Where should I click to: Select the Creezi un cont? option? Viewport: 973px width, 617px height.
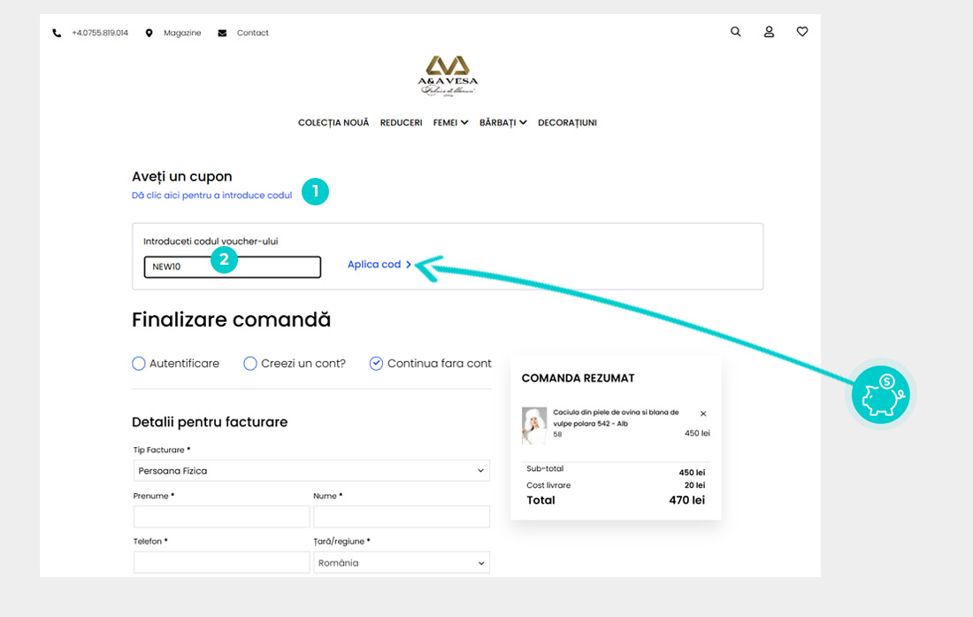click(x=250, y=363)
